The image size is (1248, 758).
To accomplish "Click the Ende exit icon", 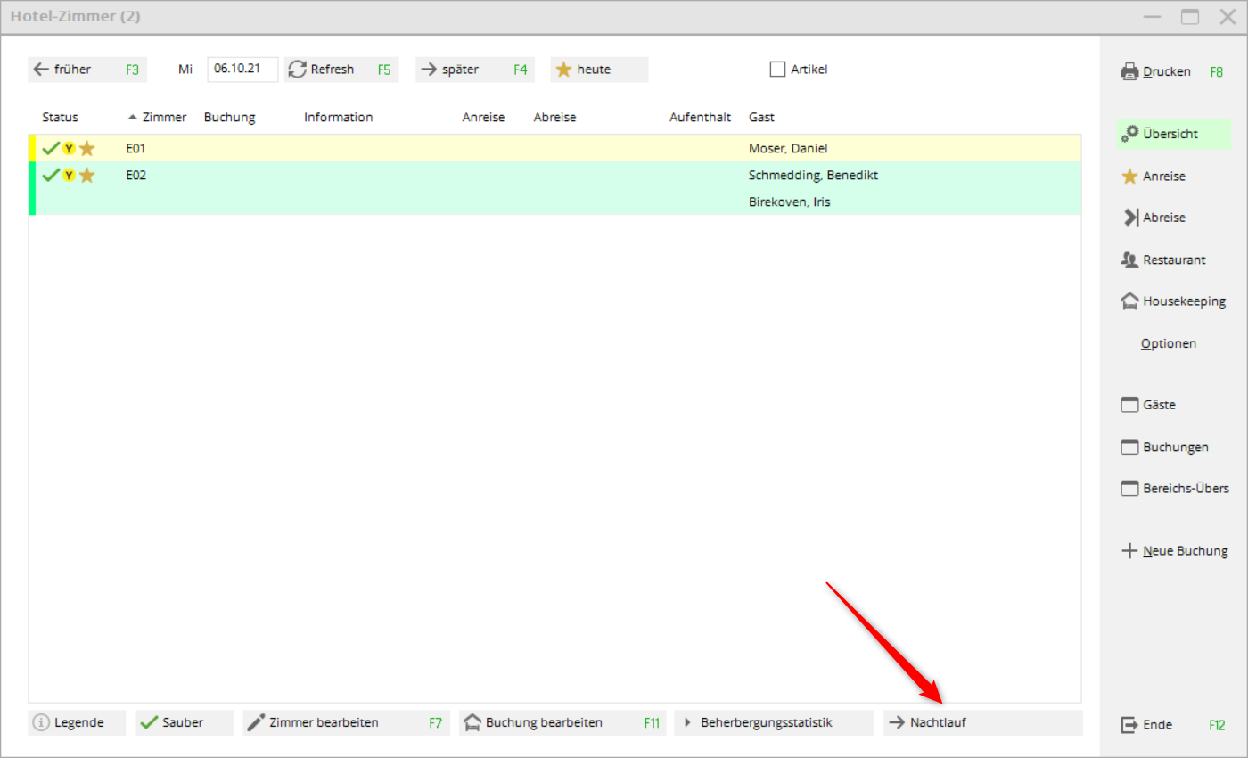I will tap(1129, 725).
